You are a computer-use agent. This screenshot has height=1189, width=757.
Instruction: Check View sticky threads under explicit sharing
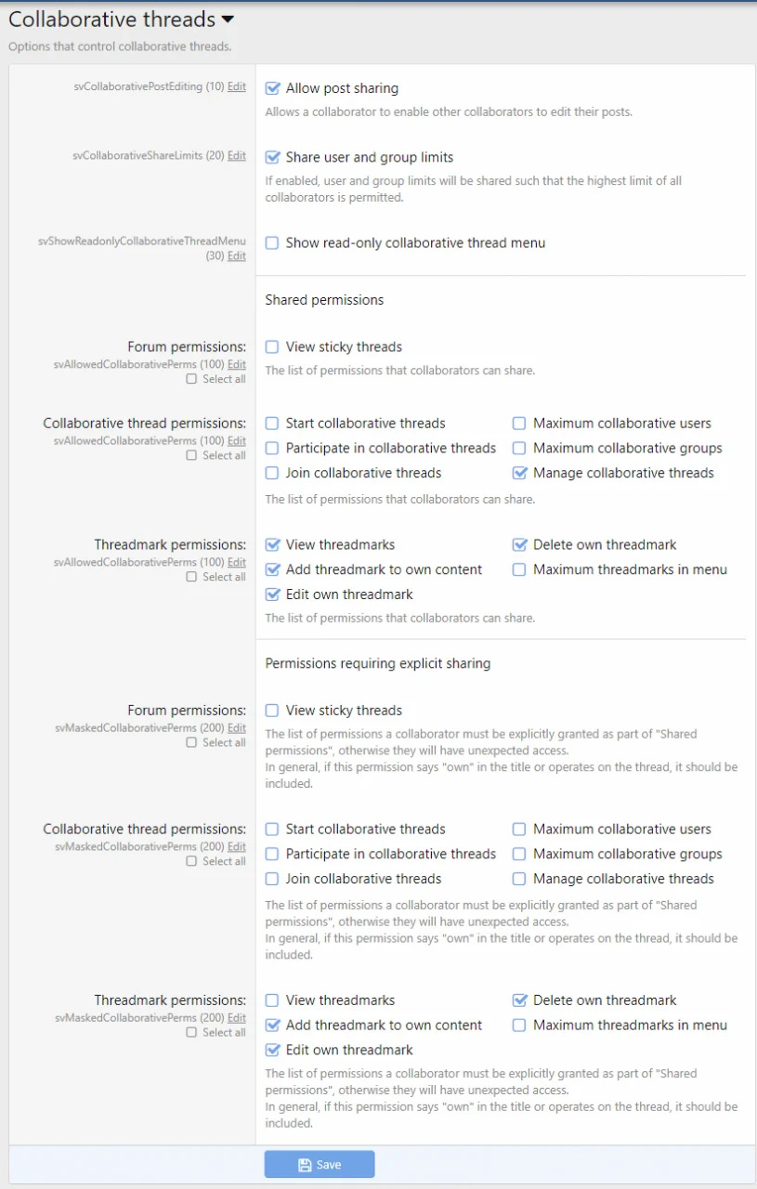pos(272,710)
